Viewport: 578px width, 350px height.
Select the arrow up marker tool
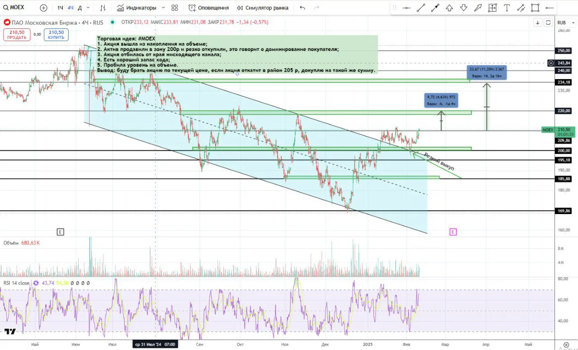(449, 8)
